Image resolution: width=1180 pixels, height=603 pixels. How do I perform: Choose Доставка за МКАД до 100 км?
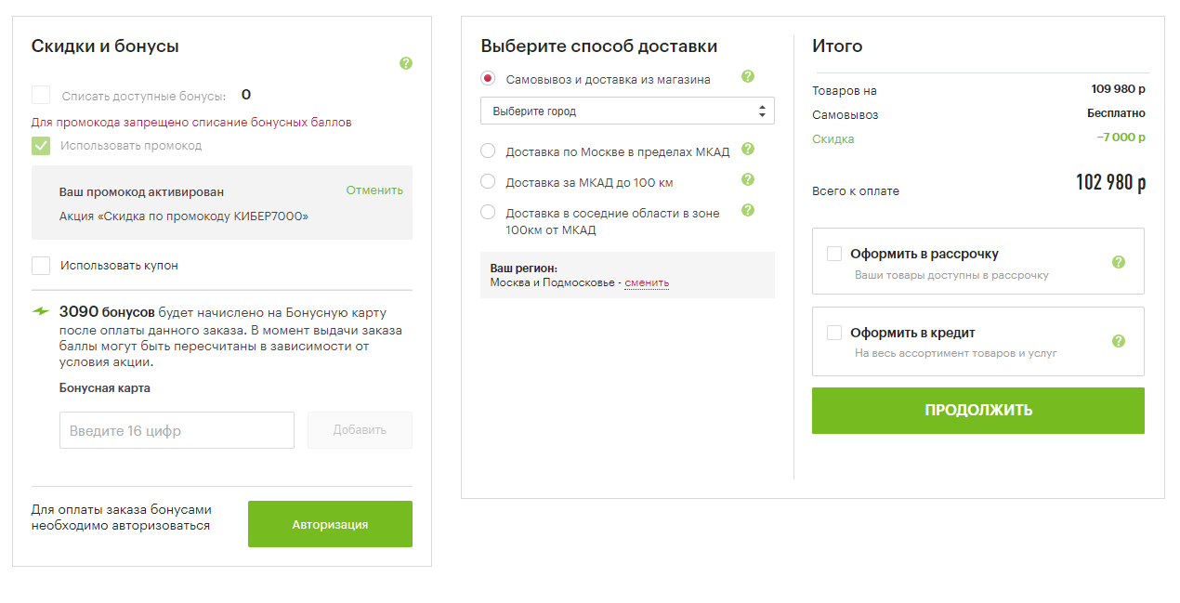click(488, 182)
